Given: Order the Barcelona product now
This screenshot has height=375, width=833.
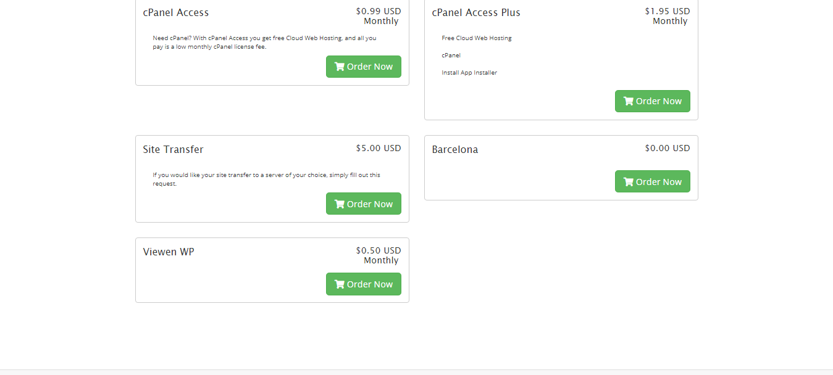Looking at the screenshot, I should click(x=653, y=182).
